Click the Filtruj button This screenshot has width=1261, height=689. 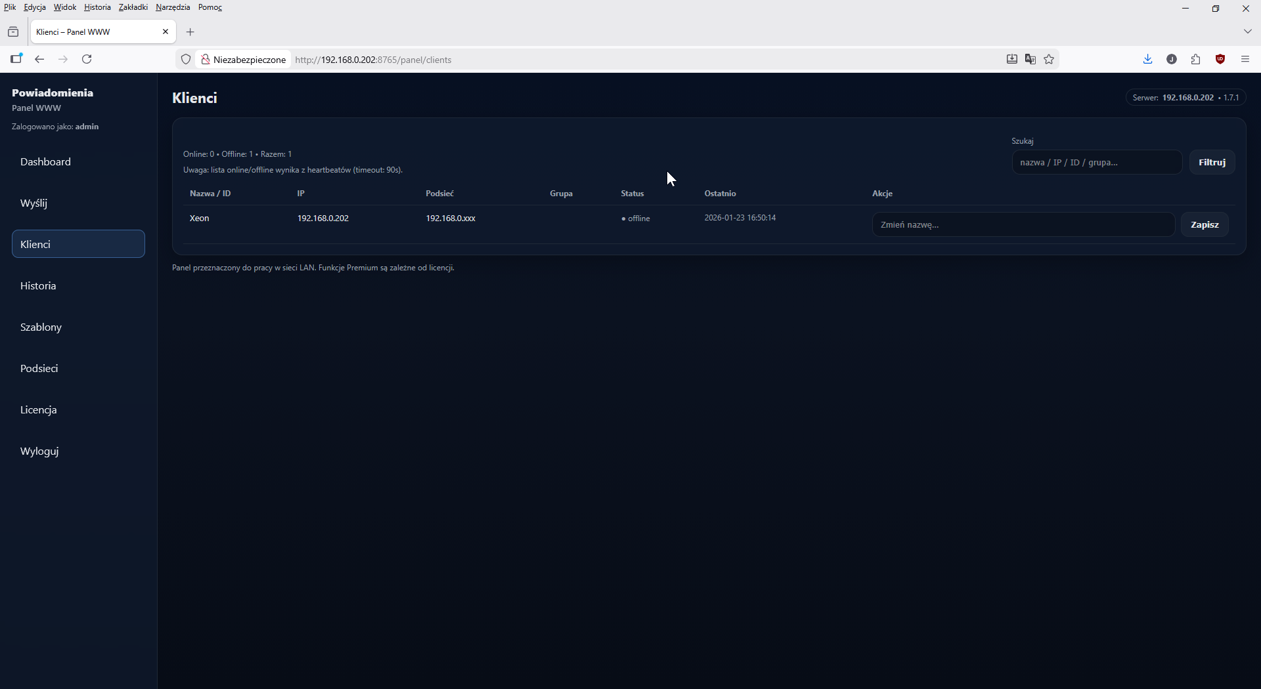[1211, 162]
